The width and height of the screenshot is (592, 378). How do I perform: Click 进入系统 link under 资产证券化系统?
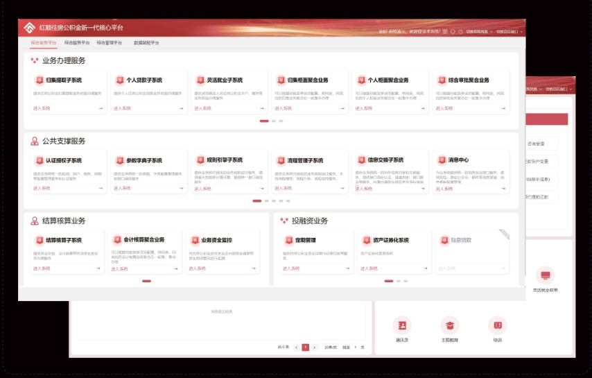tap(371, 268)
